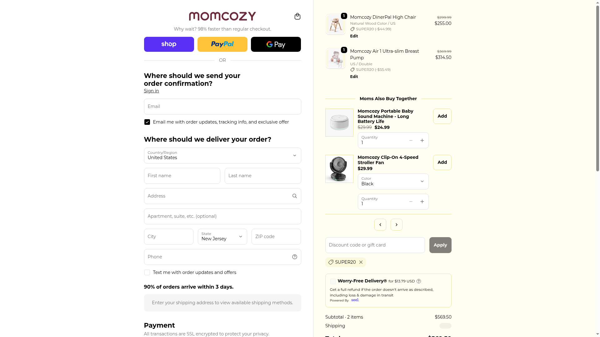The width and height of the screenshot is (600, 337).
Task: Click the phone field help icon
Action: tap(294, 257)
